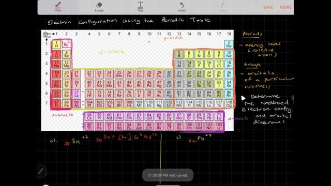This screenshot has width=331, height=186.
Task: Select the Oxygen (8 O) cell
Action: (209, 54)
